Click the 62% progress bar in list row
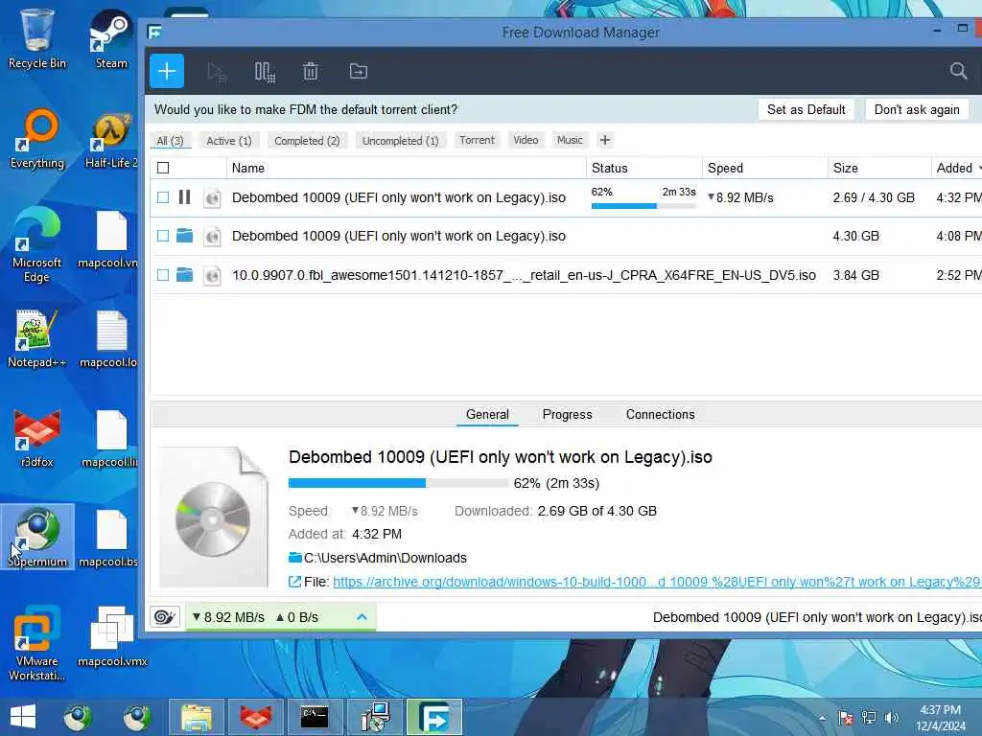This screenshot has height=736, width=982. click(x=643, y=206)
